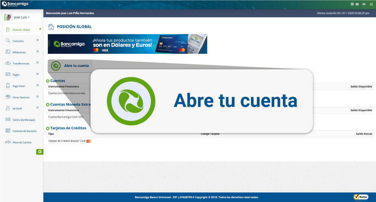Click the Pago Móvil phone icon
376x202 pixels.
[x=8, y=86]
